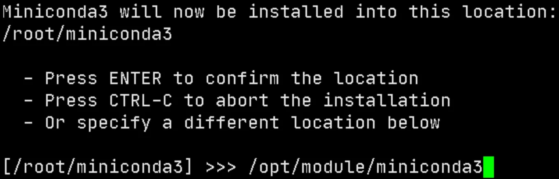
Task: Click the dash before 'Press CTRL-C'
Action: point(28,101)
